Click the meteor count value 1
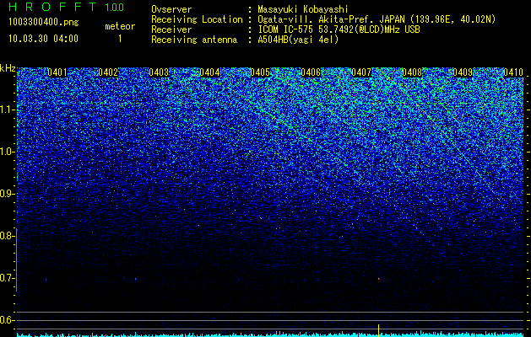 coord(120,39)
